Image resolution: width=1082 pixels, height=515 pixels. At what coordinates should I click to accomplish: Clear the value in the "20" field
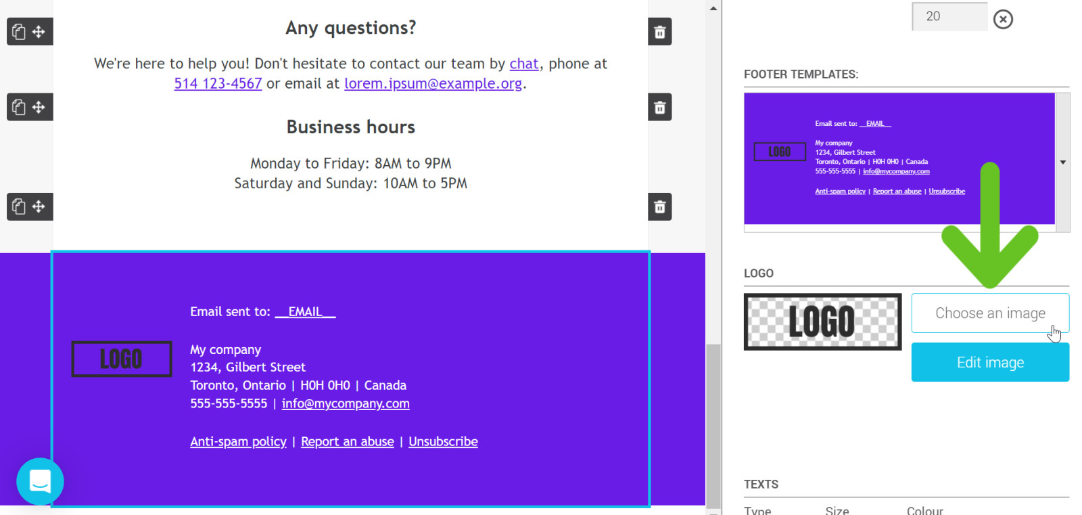point(1003,19)
